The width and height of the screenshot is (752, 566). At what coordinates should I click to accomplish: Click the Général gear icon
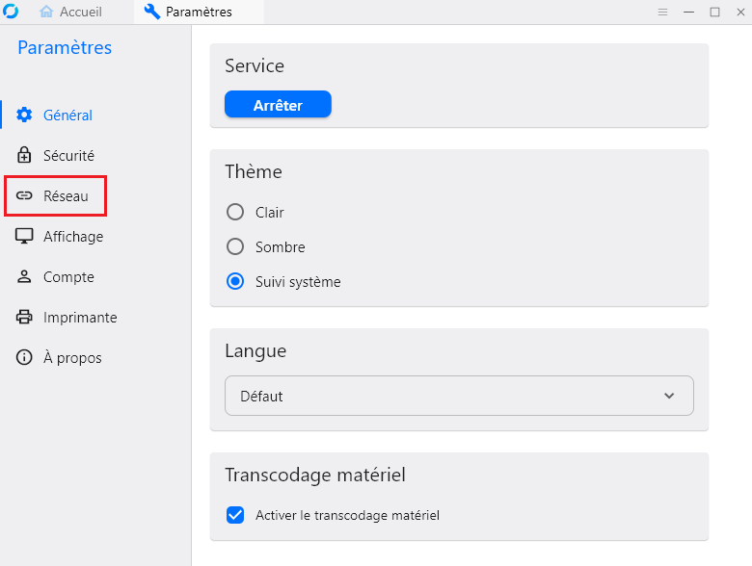pyautogui.click(x=25, y=116)
